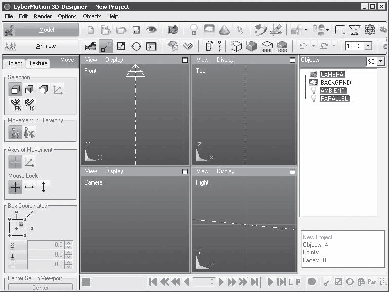Lock mouse to horizontal movement
Screen dimensions: 389x292
(x=29, y=187)
